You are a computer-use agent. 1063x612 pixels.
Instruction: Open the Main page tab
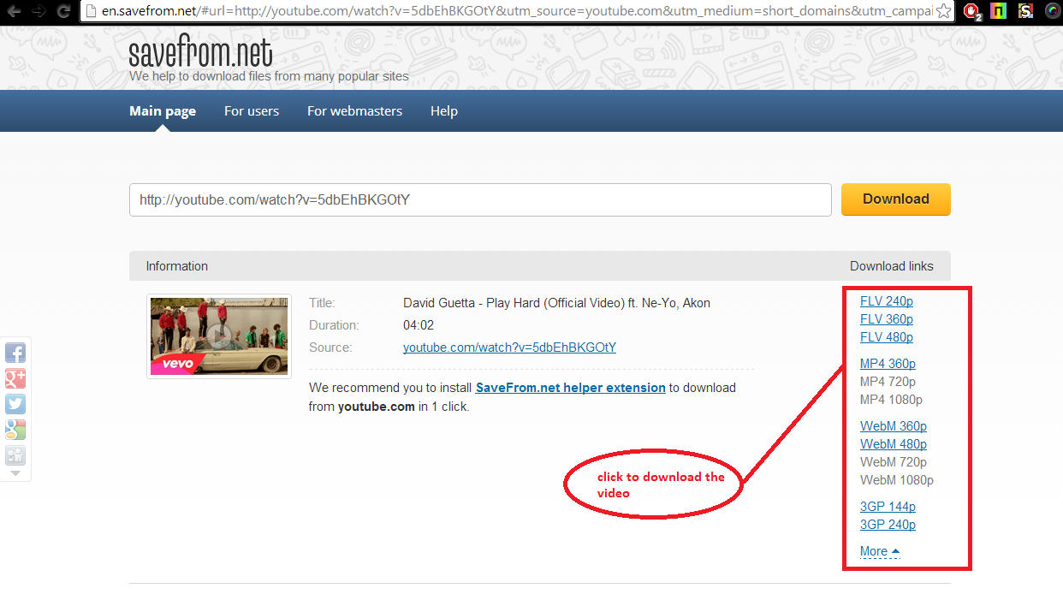tap(163, 111)
